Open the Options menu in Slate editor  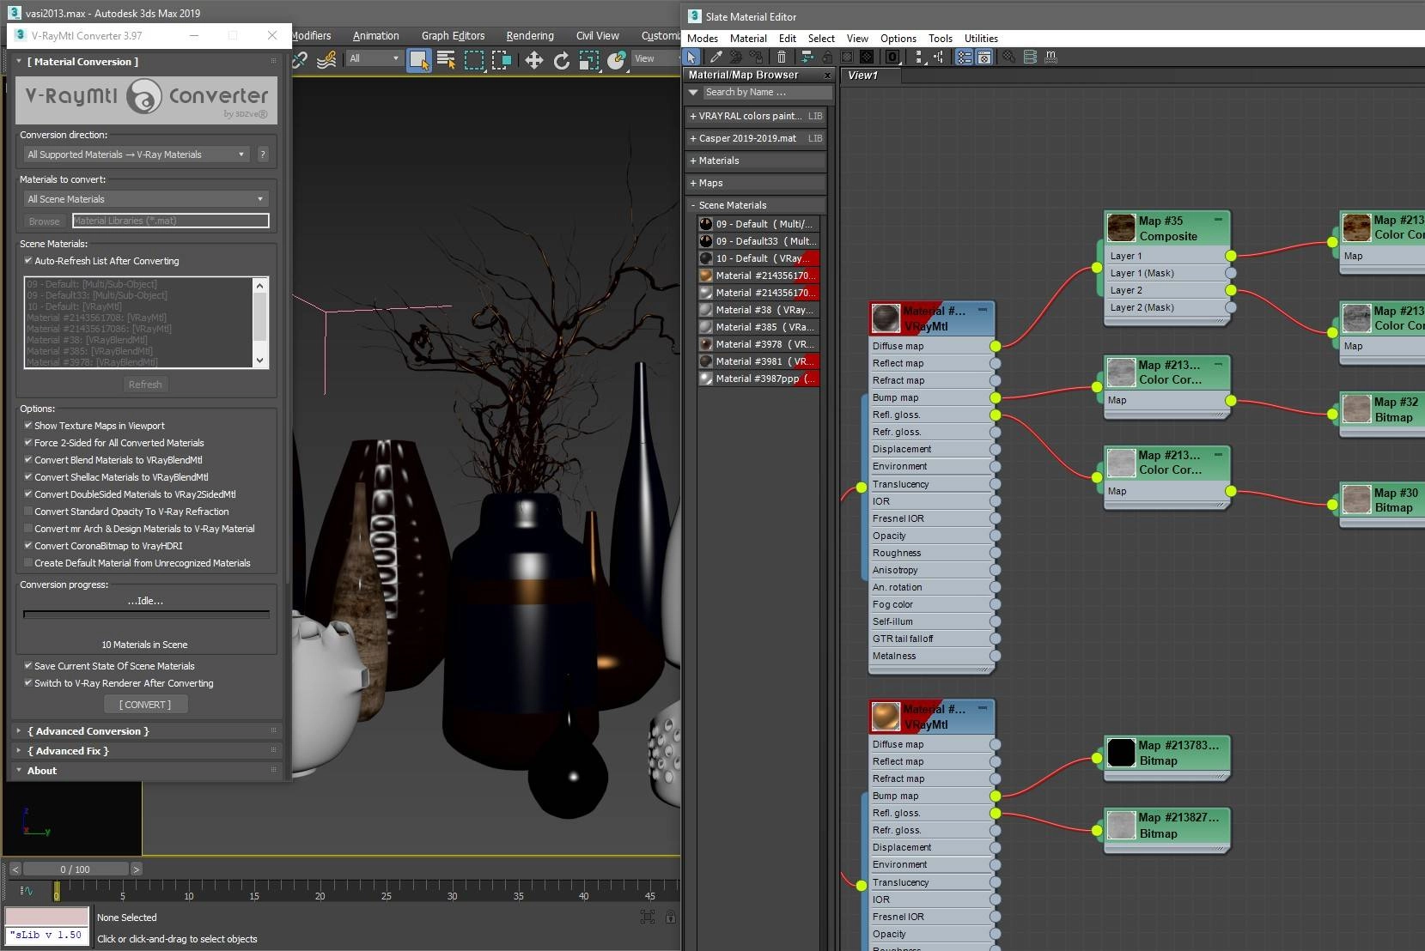(898, 39)
